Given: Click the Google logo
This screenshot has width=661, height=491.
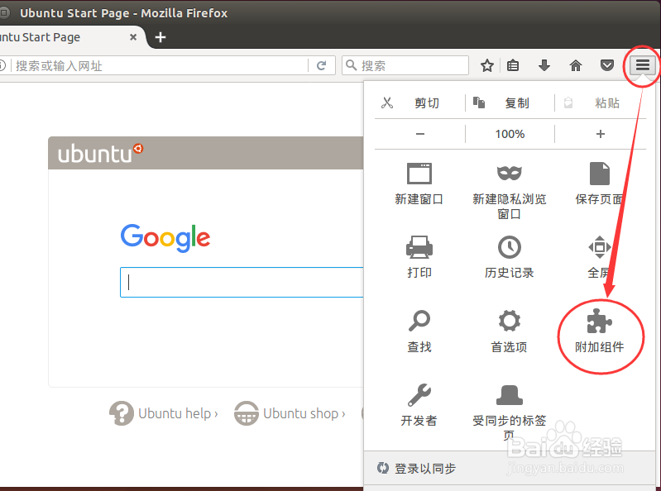Looking at the screenshot, I should click(165, 237).
